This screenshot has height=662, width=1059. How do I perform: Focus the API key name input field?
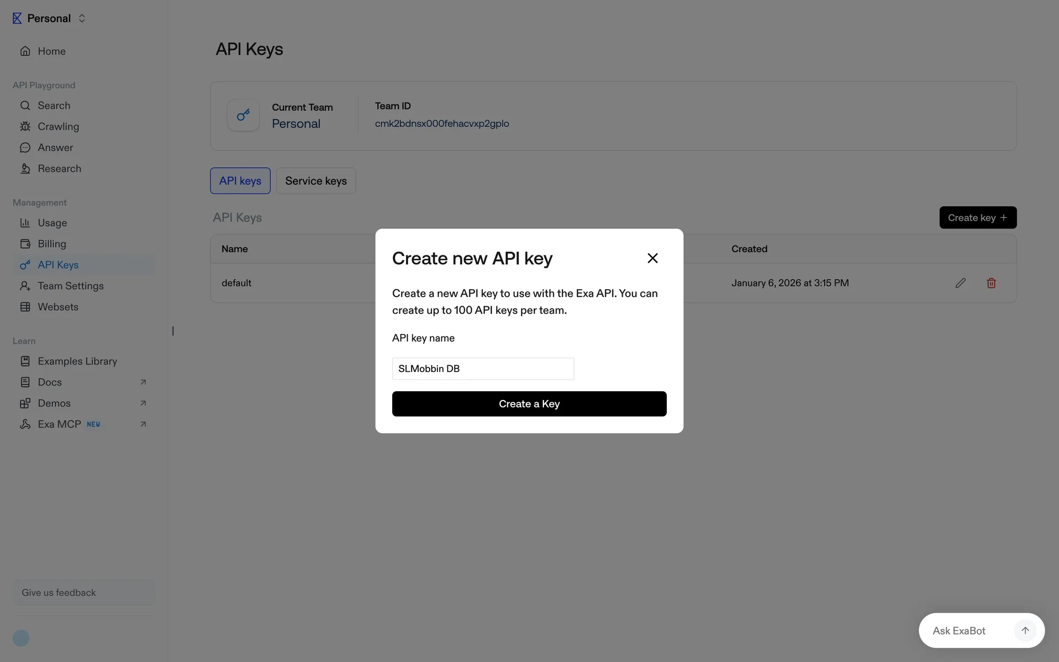click(483, 369)
